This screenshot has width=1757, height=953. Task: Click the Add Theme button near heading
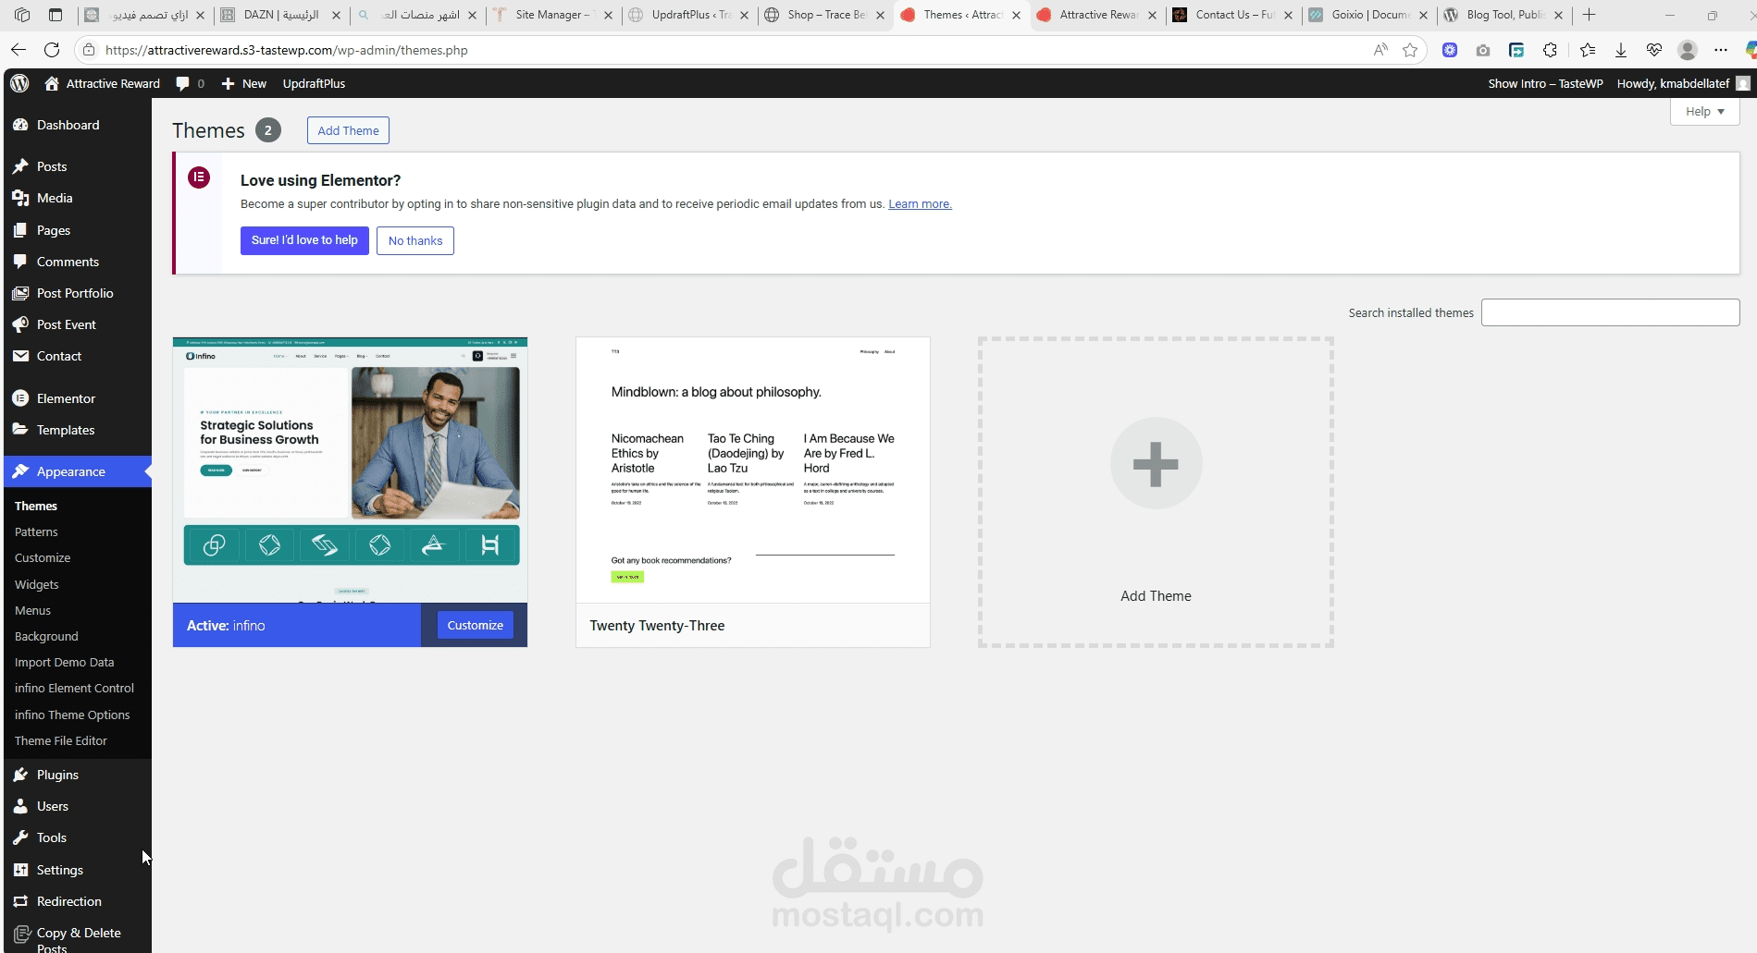[348, 130]
